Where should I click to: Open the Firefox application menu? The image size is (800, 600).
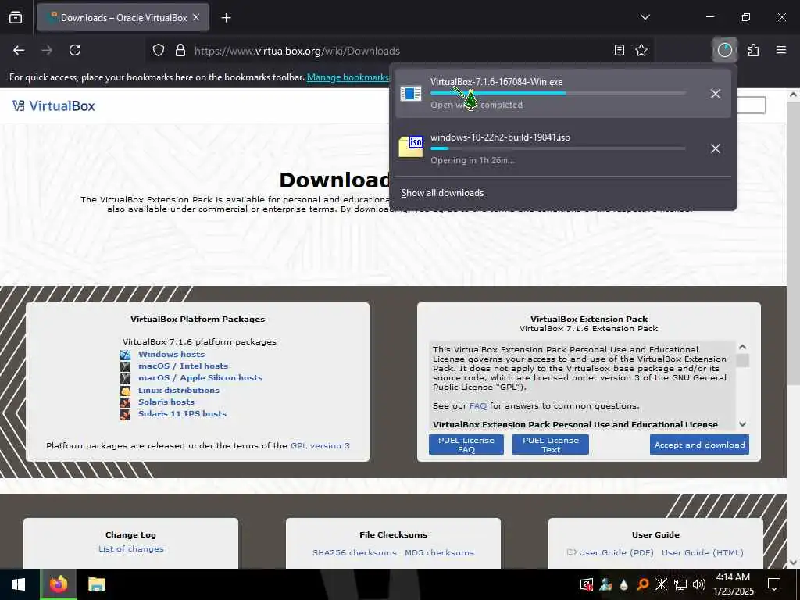pos(781,50)
